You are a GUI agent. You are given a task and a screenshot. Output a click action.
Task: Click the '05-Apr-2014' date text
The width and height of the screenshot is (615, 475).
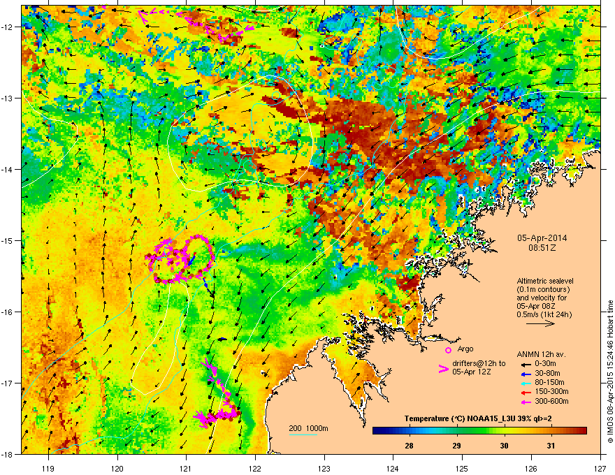(x=542, y=238)
